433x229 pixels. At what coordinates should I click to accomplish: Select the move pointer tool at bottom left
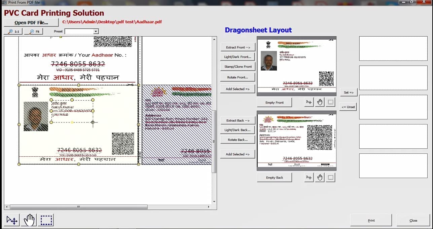coord(12,220)
